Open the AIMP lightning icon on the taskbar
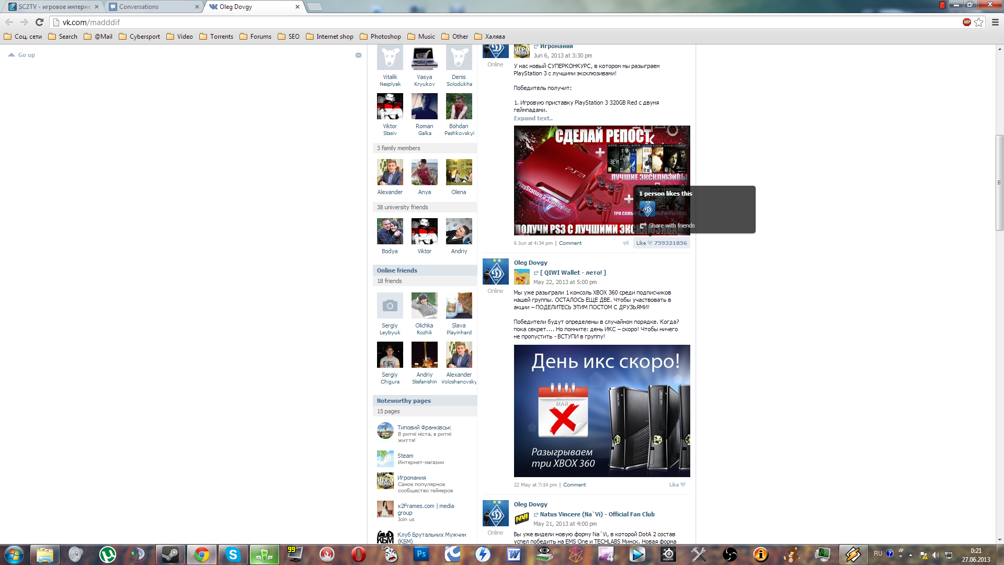The image size is (1004, 565). click(x=853, y=554)
